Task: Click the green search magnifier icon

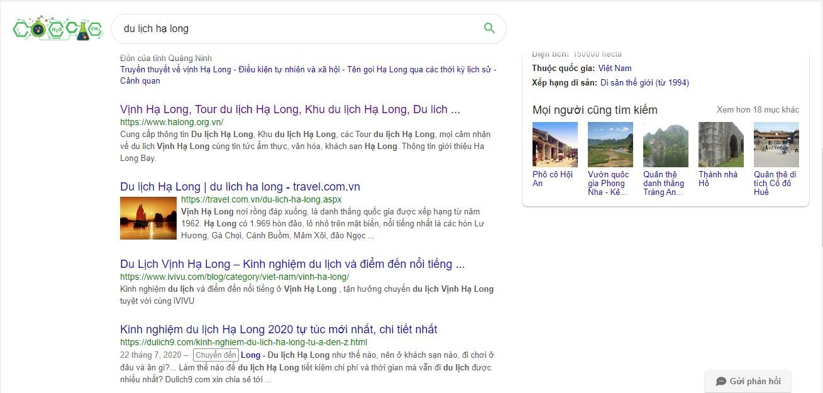Action: point(489,28)
